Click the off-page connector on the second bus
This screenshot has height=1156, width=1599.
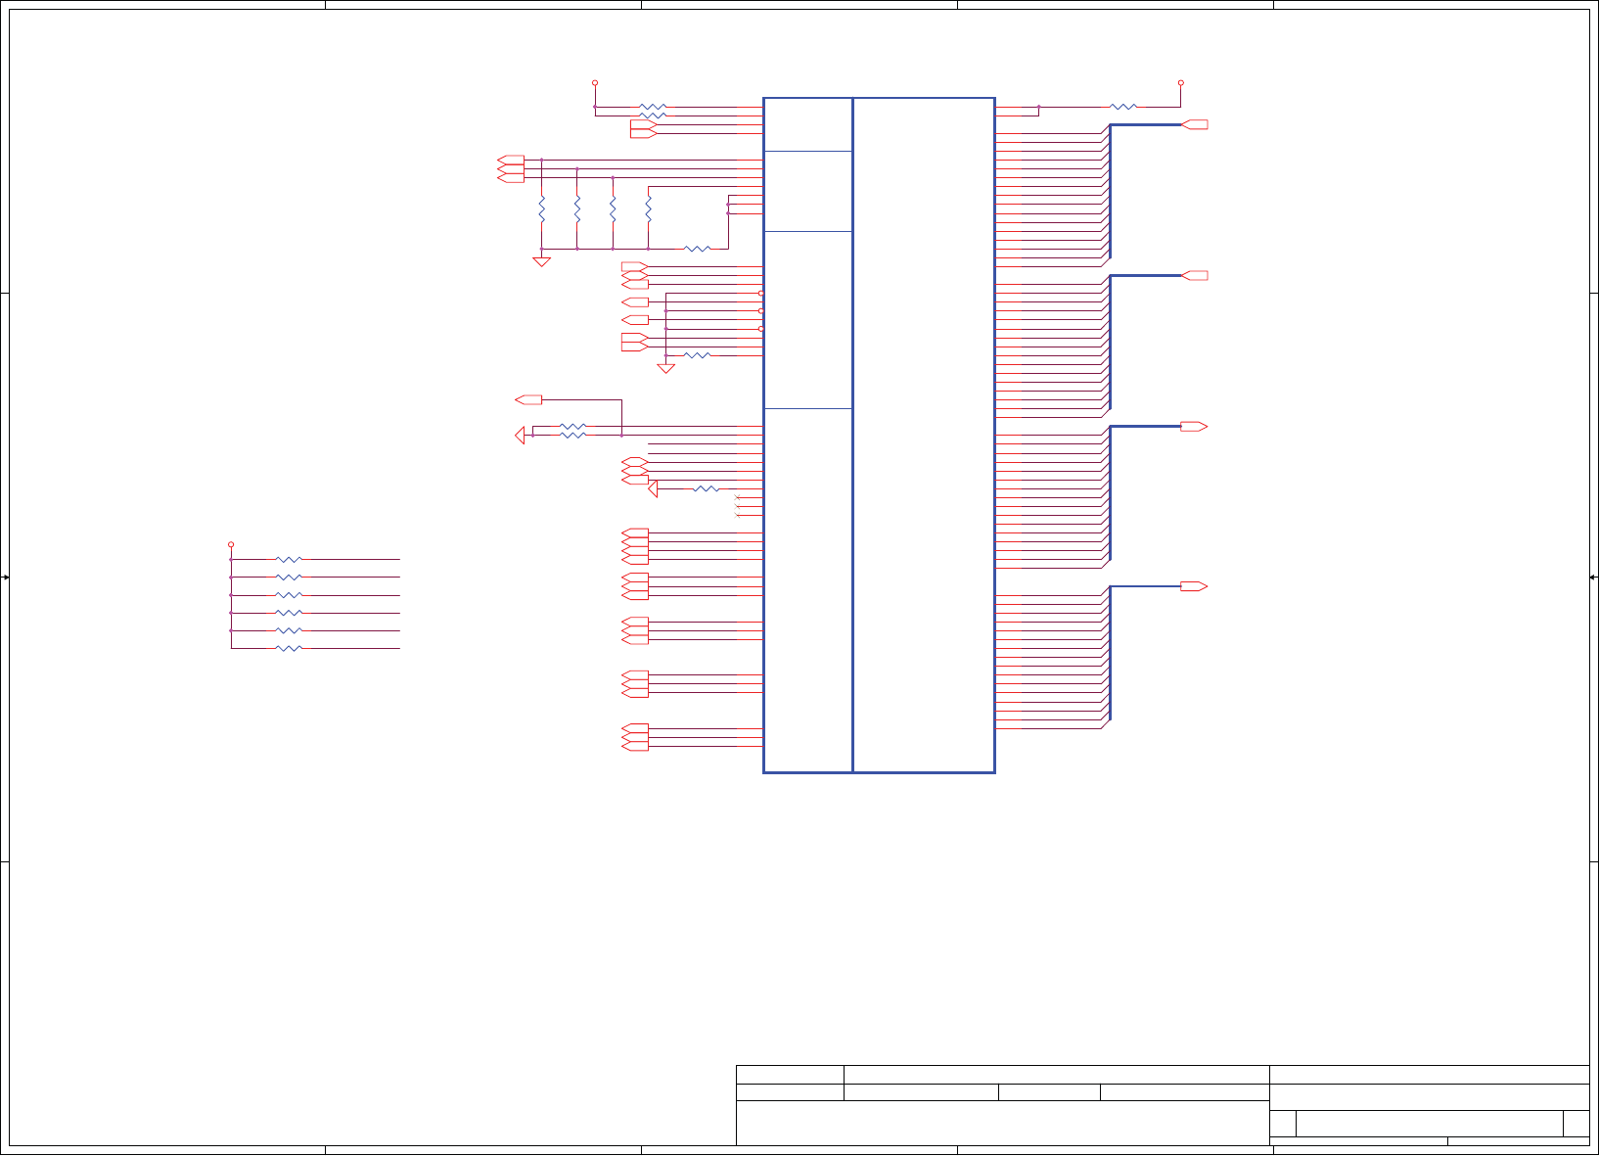[1195, 276]
